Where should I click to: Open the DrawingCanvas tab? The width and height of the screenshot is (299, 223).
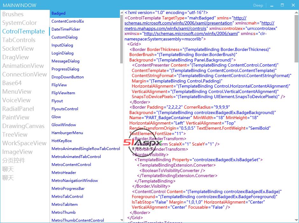click(x=23, y=126)
